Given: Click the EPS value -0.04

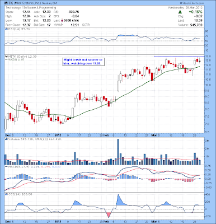Looking at the screenshot, I should click(x=76, y=16).
